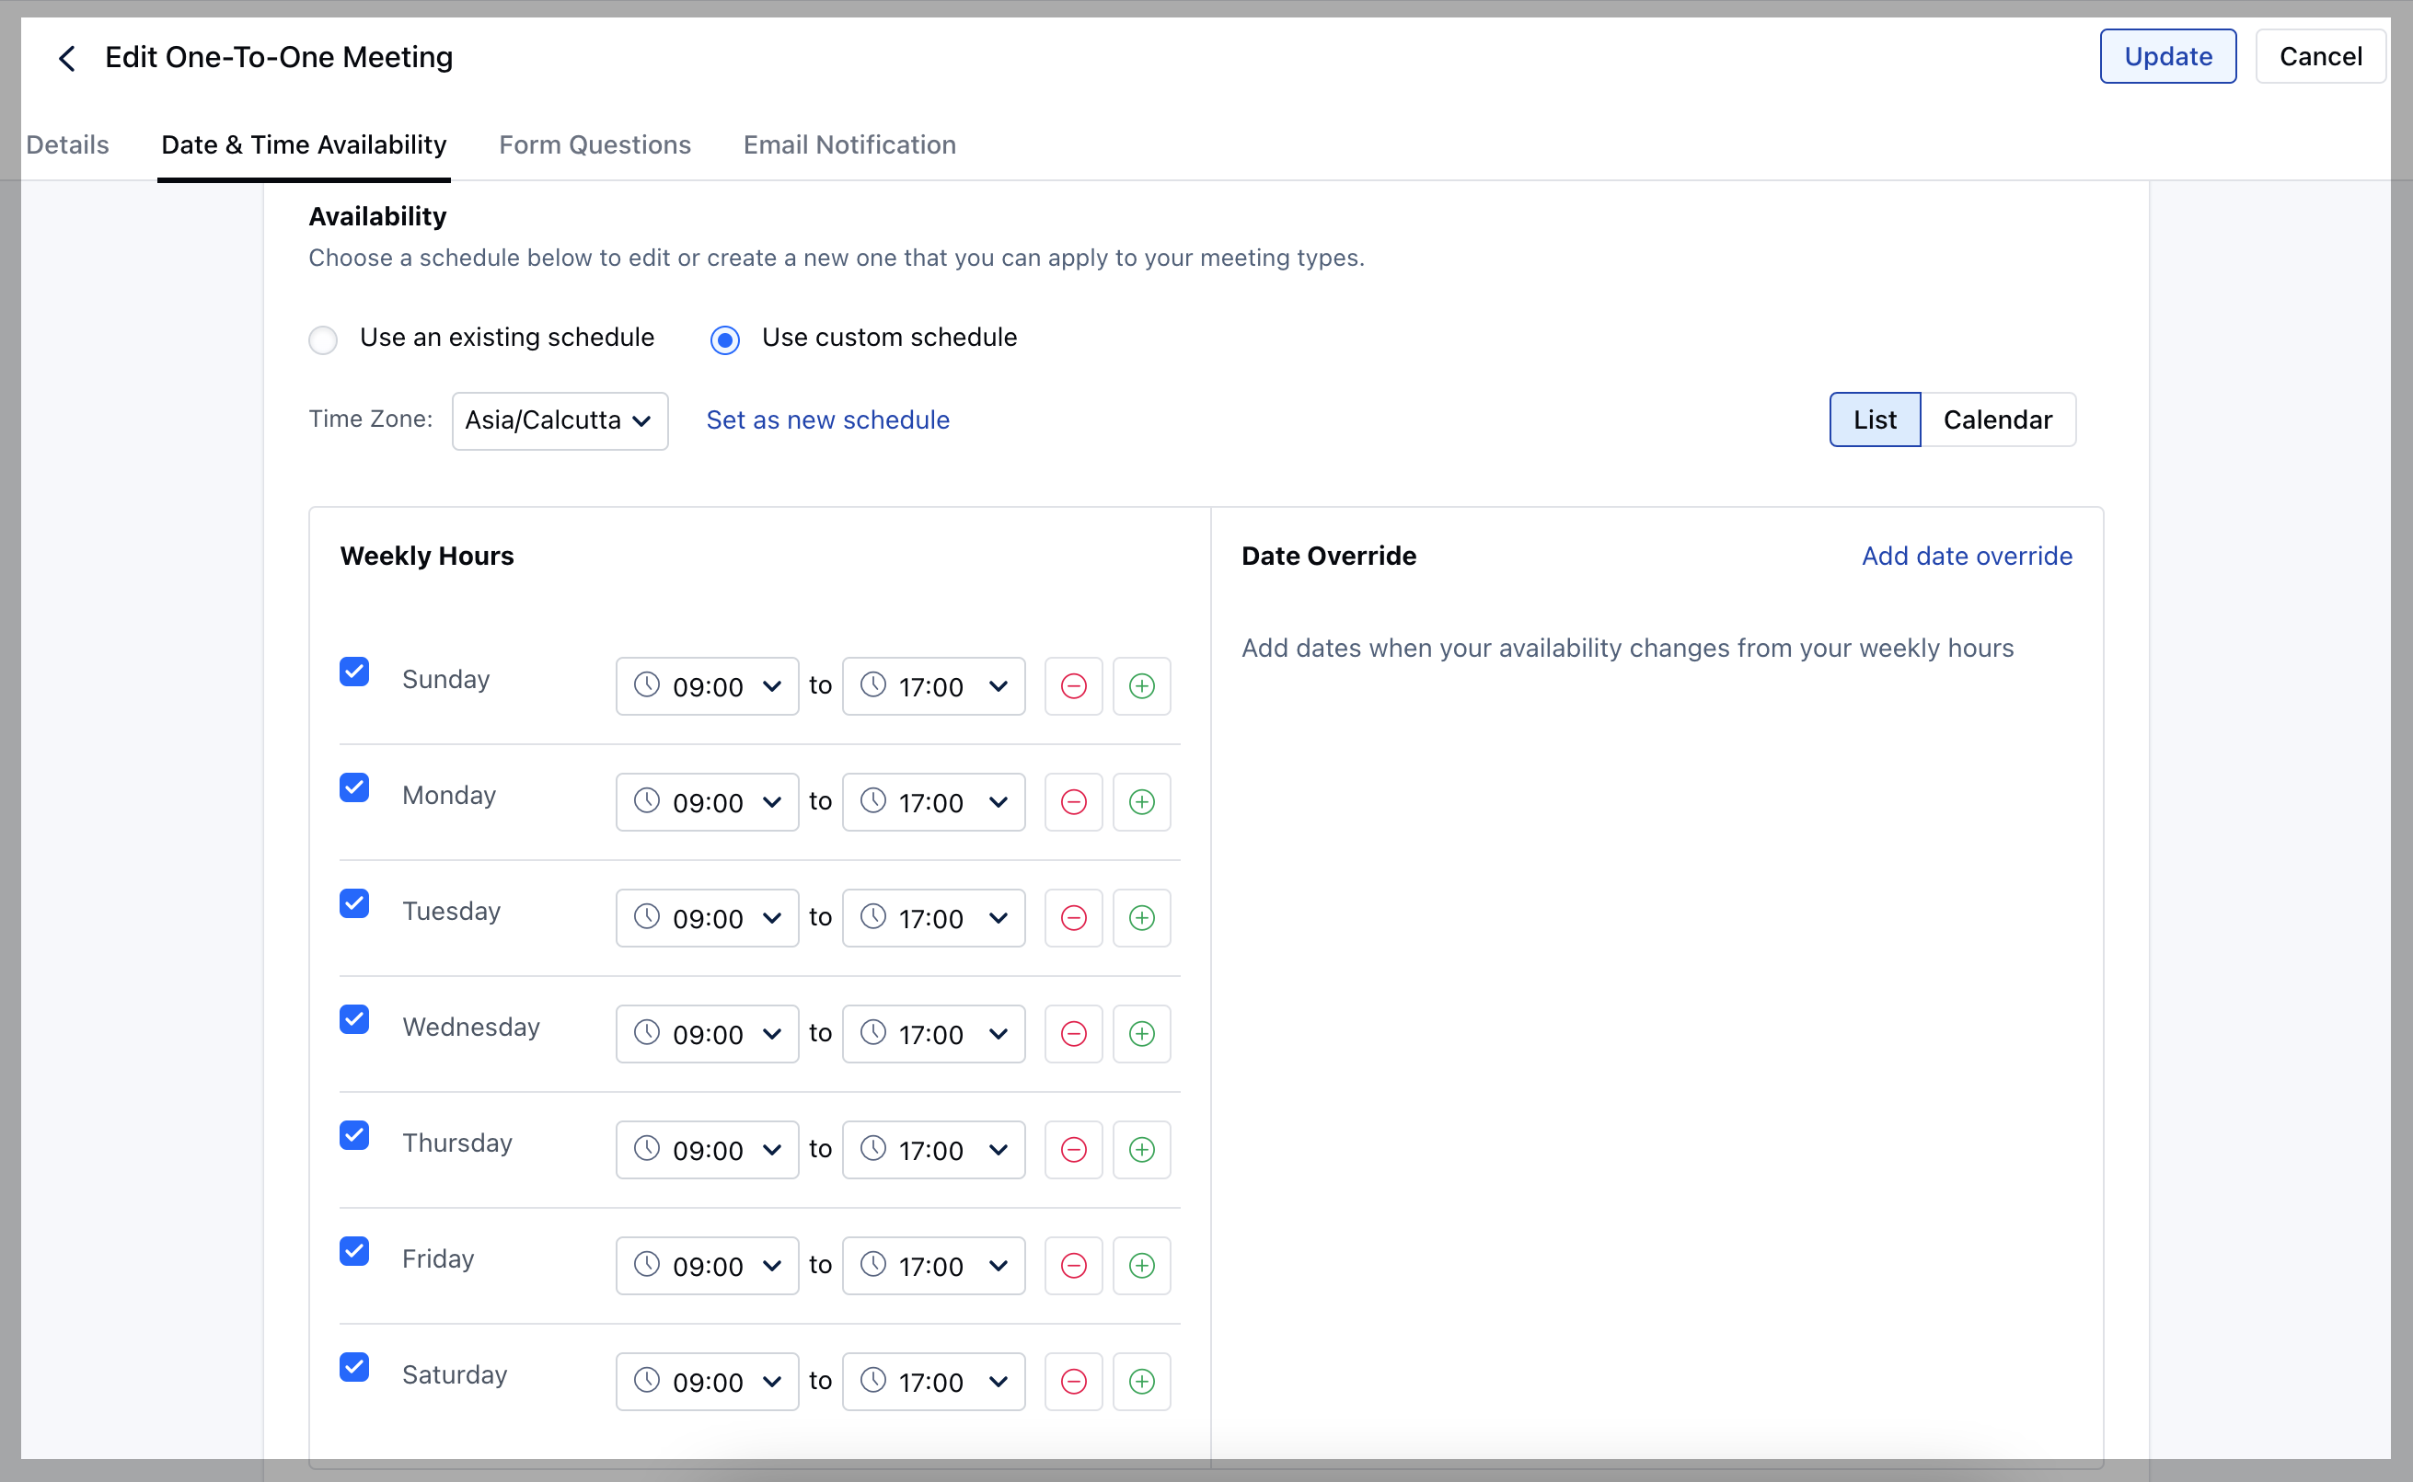This screenshot has height=1482, width=2413.
Task: Switch to the Form Questions tab
Action: pos(595,145)
